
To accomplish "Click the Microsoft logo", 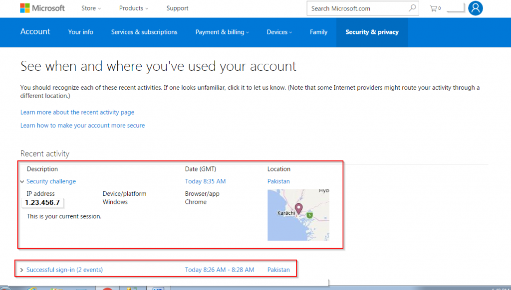I will coord(42,8).
